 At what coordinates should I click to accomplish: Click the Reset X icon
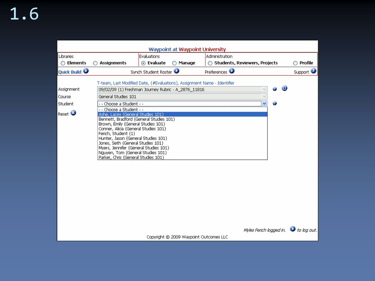click(x=73, y=113)
